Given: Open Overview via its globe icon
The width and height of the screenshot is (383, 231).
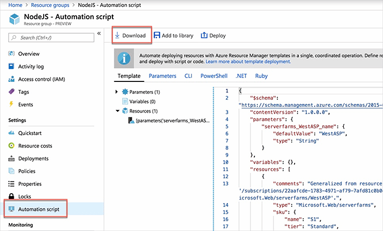Looking at the screenshot, I should coord(12,54).
